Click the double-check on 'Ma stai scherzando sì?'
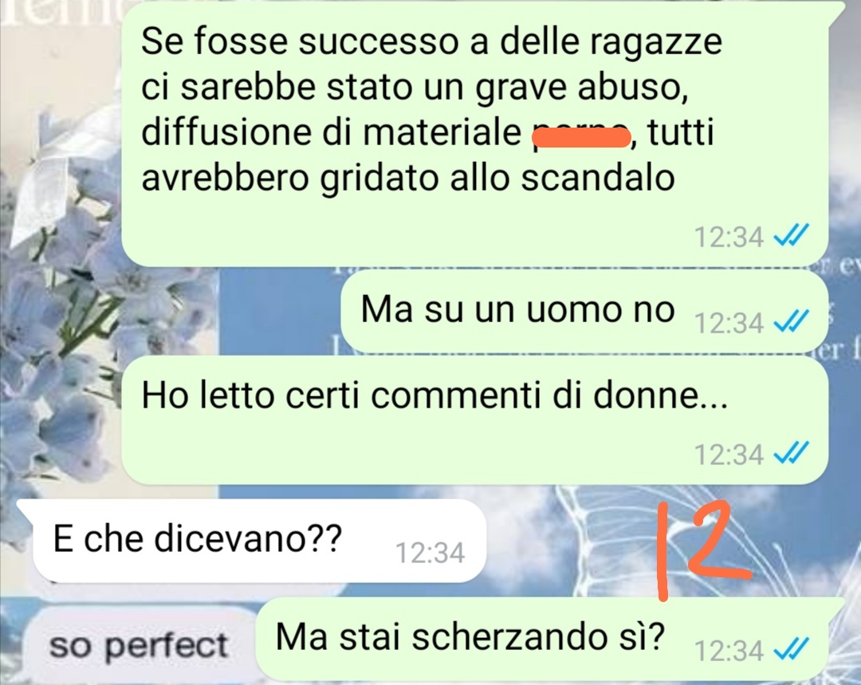Screen dimensions: 861x685 [791, 650]
